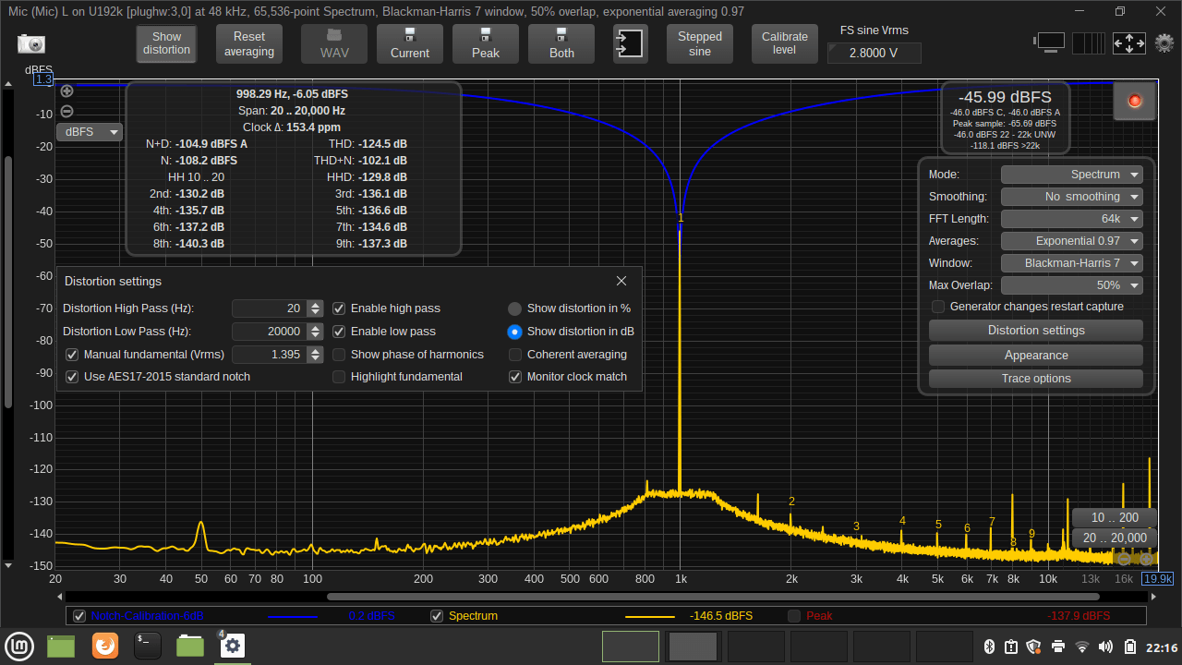Zoom out frequency axis minus icon

point(1124,559)
